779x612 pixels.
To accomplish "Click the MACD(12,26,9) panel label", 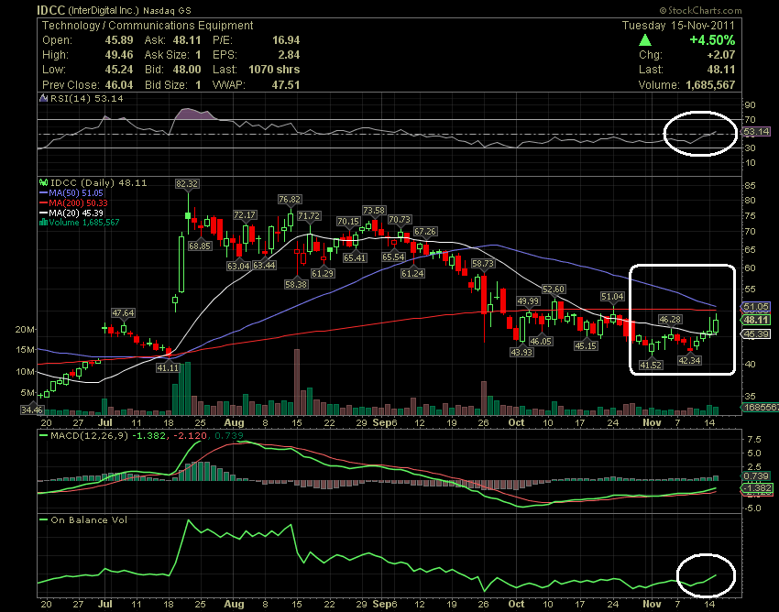I will pyautogui.click(x=89, y=436).
